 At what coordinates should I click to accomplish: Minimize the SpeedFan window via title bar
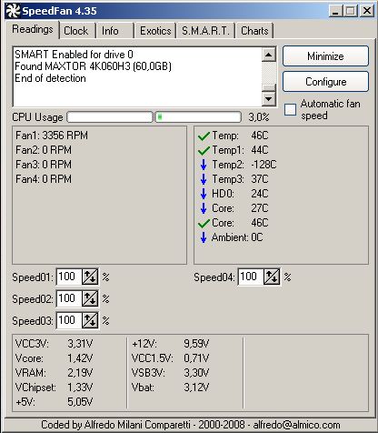point(336,11)
